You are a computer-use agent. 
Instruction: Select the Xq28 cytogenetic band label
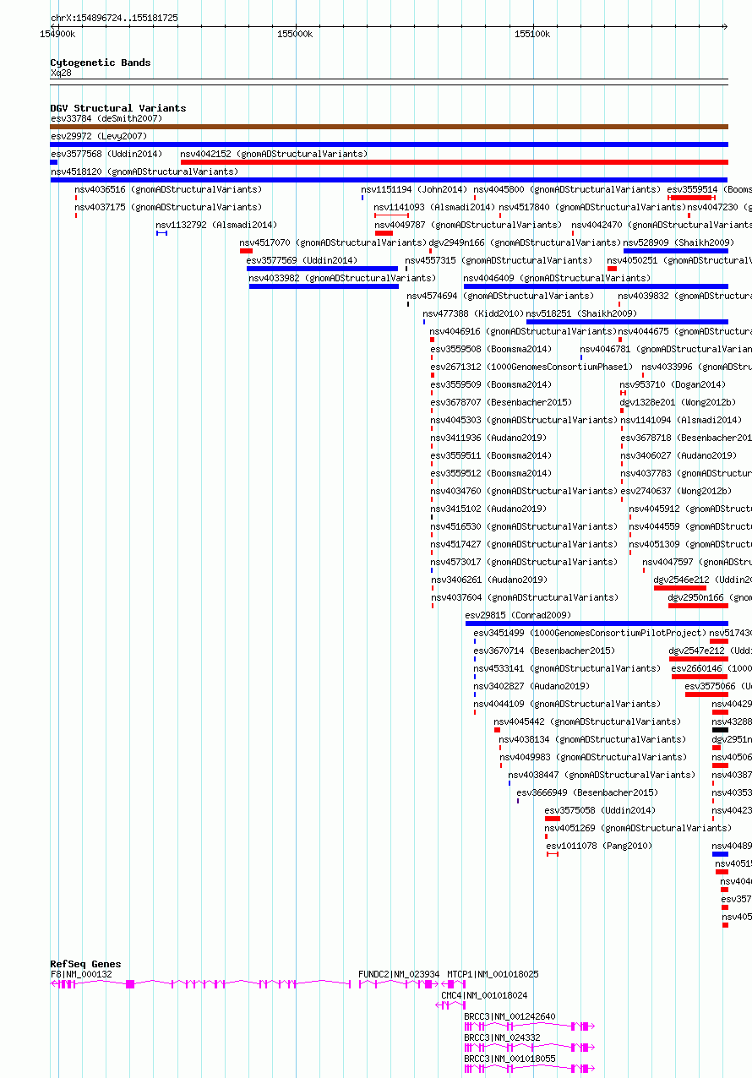click(x=61, y=73)
